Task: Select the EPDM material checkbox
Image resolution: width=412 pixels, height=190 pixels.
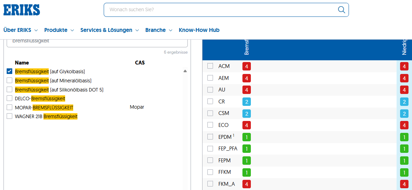Action: click(210, 137)
